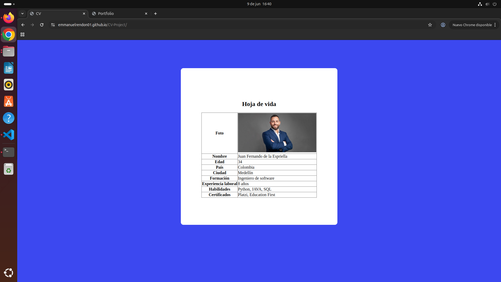The width and height of the screenshot is (501, 282).
Task: Open new tab with plus button
Action: pyautogui.click(x=156, y=14)
